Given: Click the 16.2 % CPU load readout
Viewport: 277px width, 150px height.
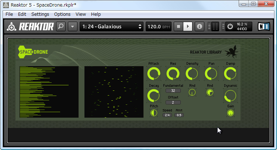Looking at the screenshot, I should point(242,24).
